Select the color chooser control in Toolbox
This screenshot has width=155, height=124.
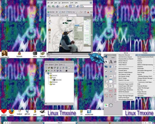[106, 105]
